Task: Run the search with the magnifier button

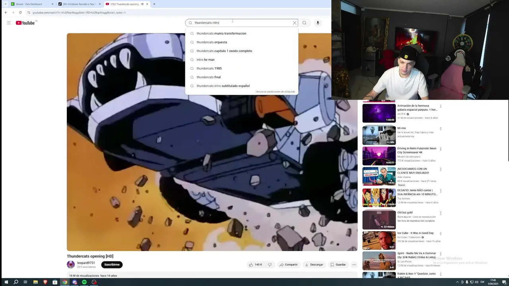Action: pyautogui.click(x=304, y=23)
